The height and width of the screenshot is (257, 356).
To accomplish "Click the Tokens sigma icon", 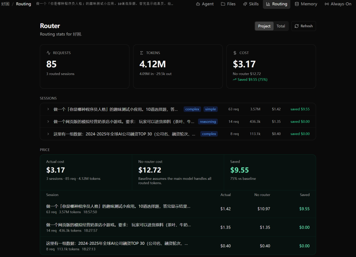I will pyautogui.click(x=141, y=53).
